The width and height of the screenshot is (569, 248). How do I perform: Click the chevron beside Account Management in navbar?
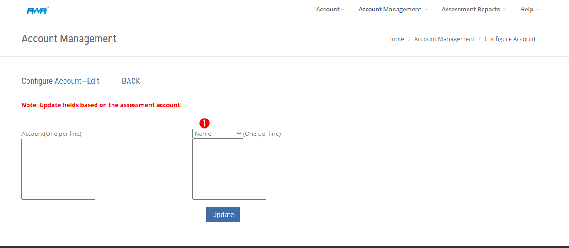426,10
